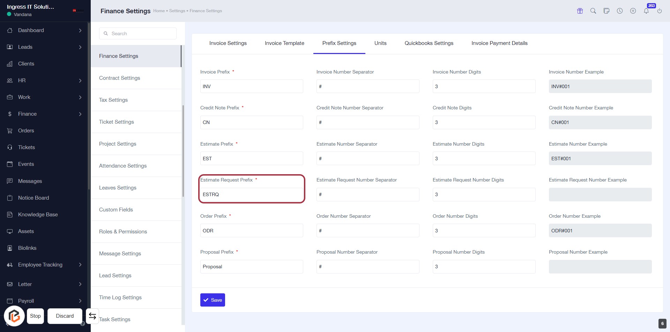Open the sticky notes icon in header
Viewport: 670px width, 332px height.
point(606,11)
